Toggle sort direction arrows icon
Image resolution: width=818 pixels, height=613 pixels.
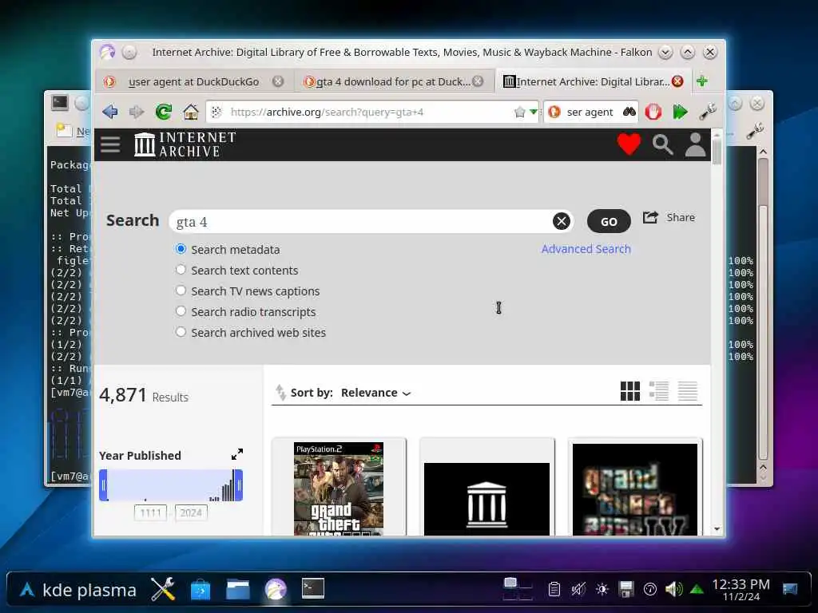280,392
